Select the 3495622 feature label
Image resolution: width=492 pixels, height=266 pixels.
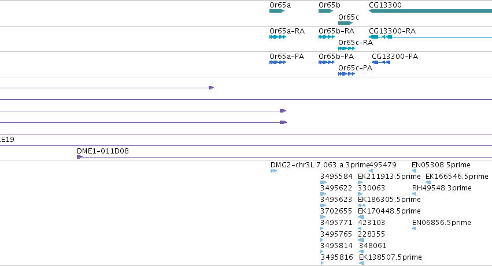pos(336,188)
